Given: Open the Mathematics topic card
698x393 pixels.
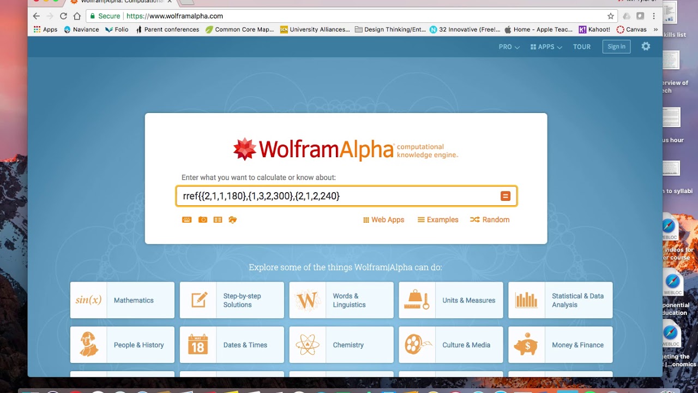Looking at the screenshot, I should tap(122, 300).
